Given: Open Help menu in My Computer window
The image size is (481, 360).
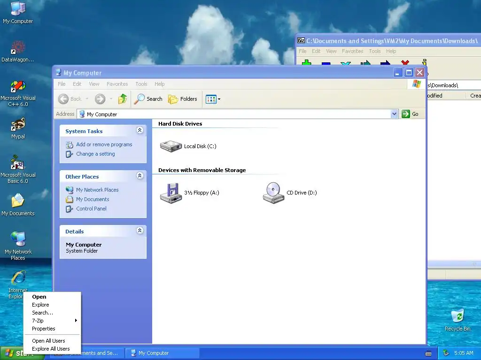Looking at the screenshot, I should (x=160, y=84).
